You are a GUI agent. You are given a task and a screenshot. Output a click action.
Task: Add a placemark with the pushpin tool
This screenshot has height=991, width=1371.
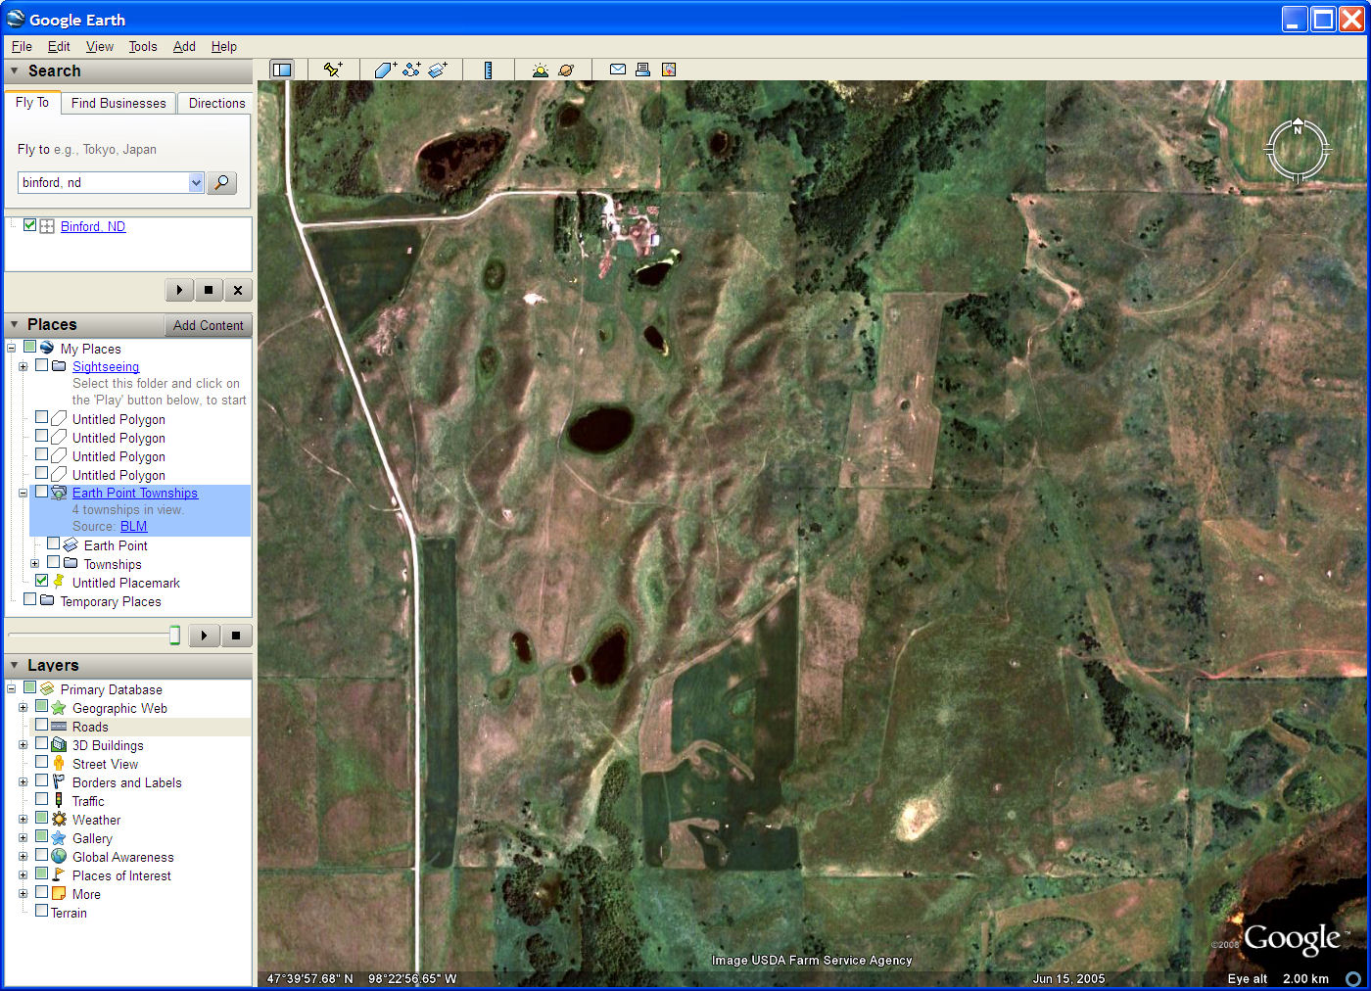click(333, 70)
